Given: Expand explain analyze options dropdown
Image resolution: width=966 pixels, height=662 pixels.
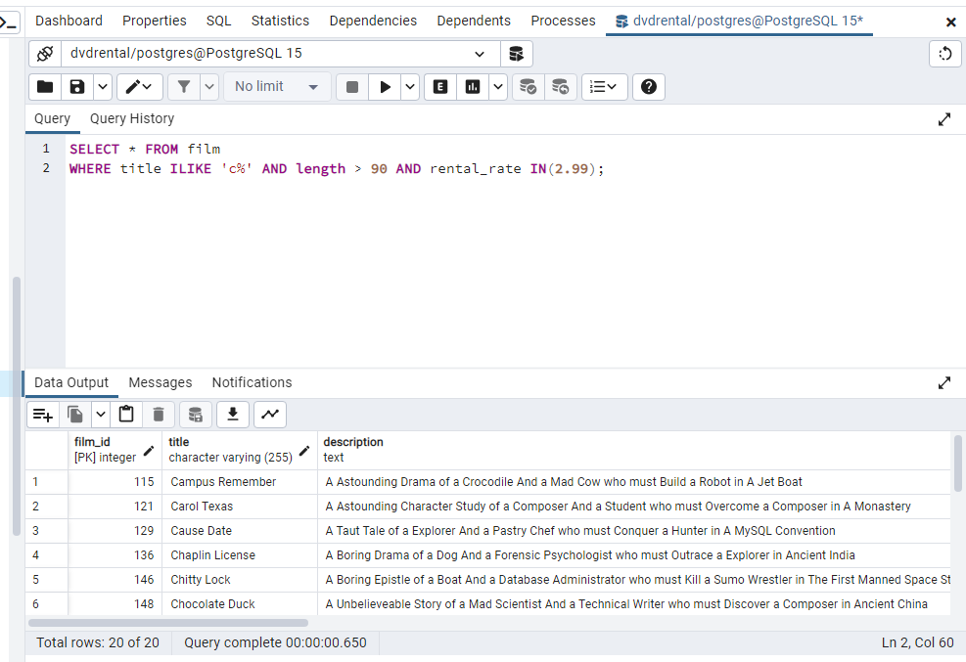Looking at the screenshot, I should (498, 87).
